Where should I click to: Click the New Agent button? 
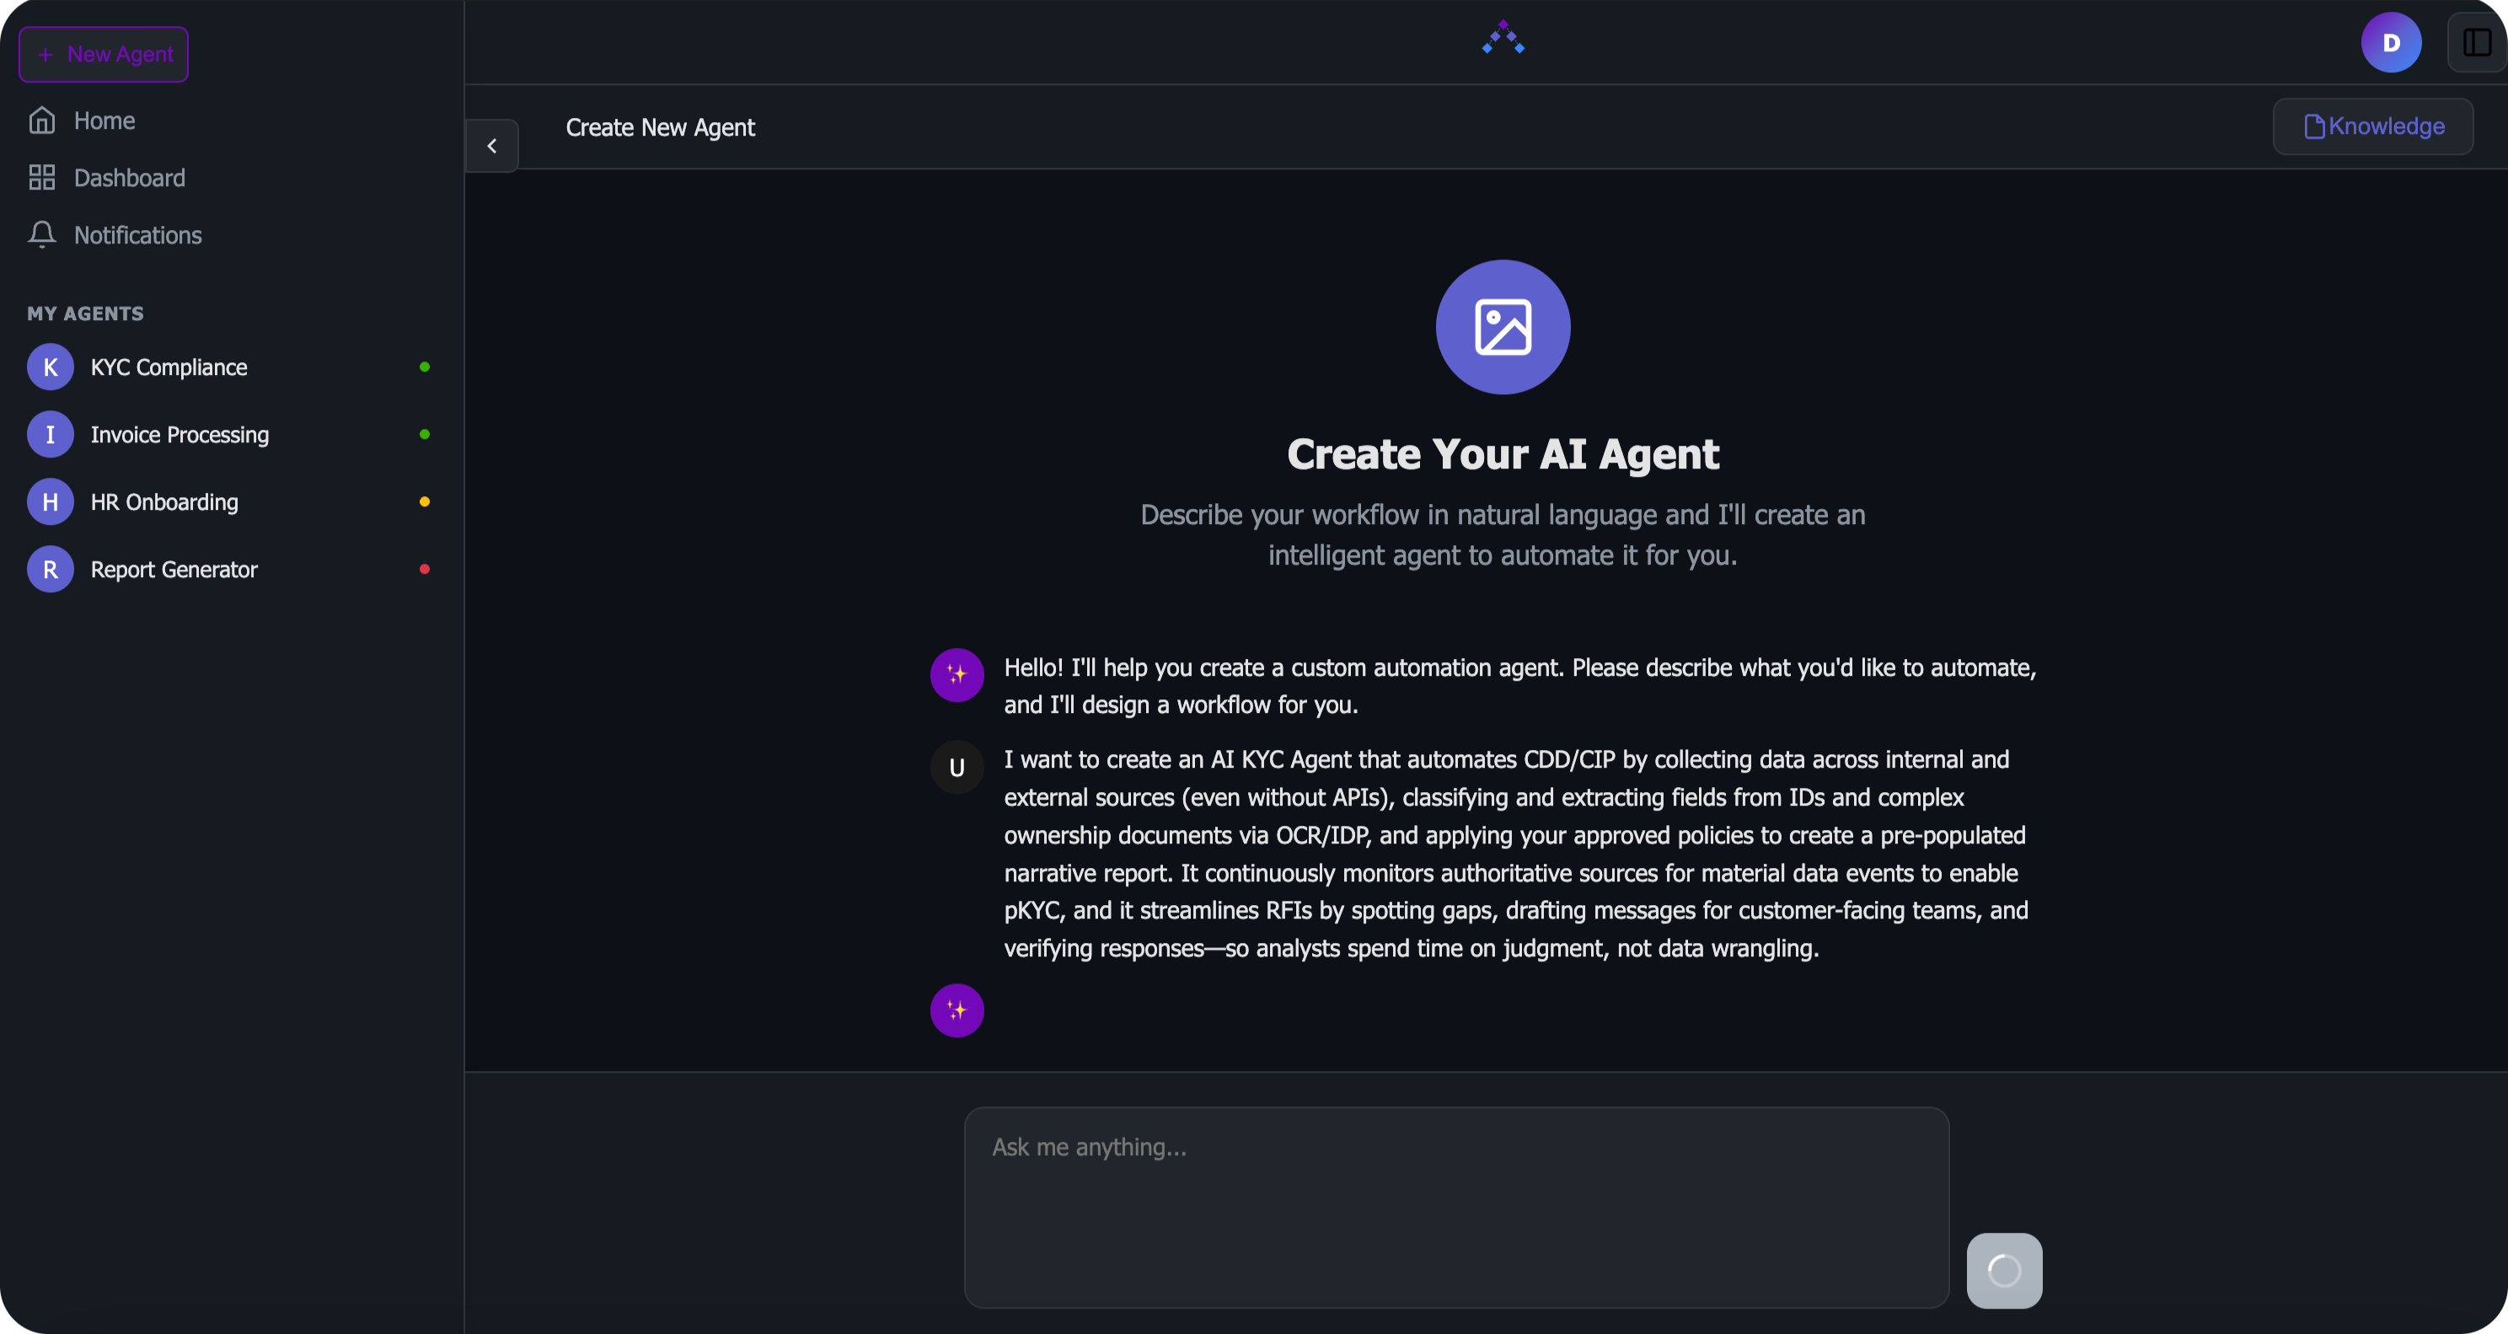(x=102, y=54)
